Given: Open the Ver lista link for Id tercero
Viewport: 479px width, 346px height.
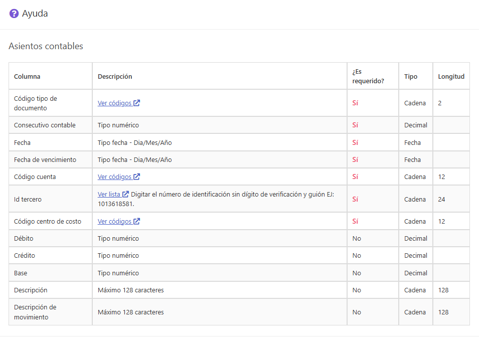Looking at the screenshot, I should 109,194.
